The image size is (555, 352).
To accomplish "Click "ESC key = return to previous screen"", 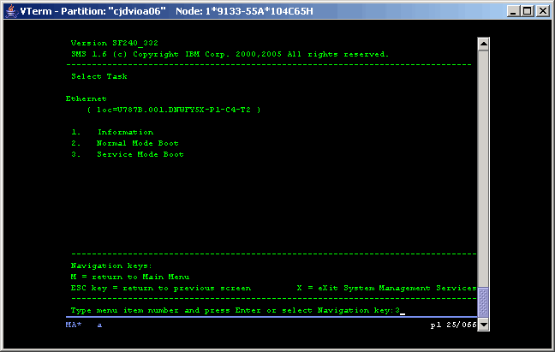I will (x=160, y=288).
